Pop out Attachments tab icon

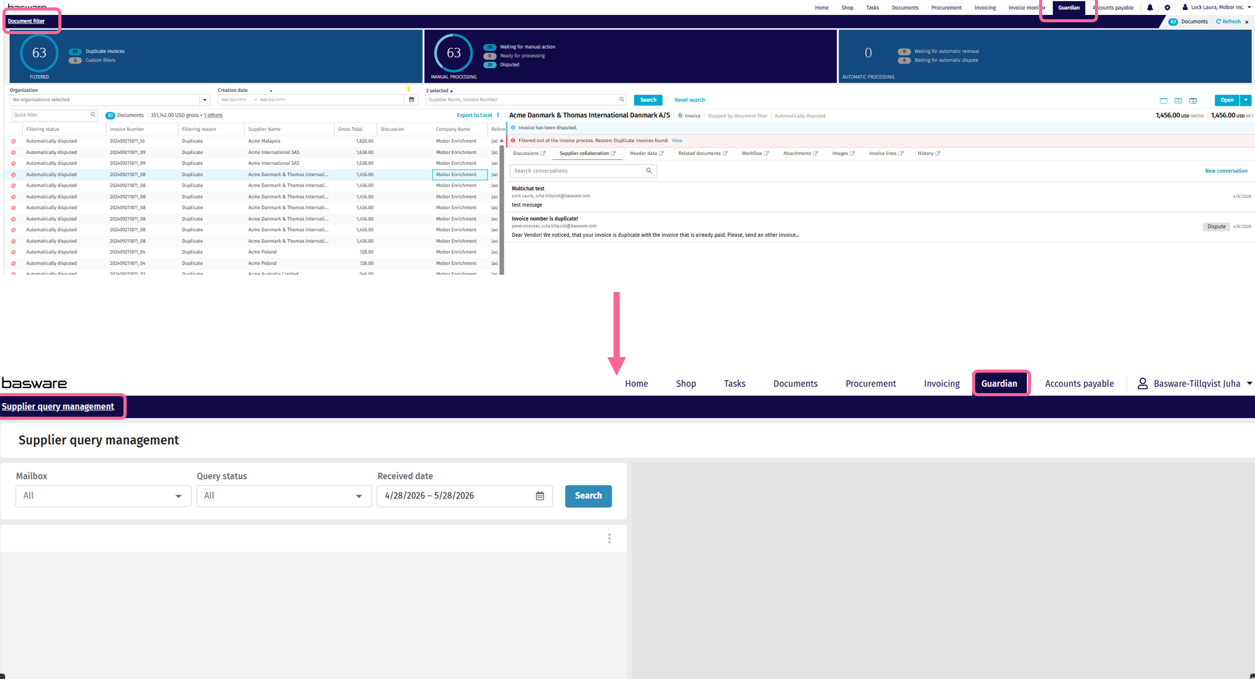click(x=815, y=153)
